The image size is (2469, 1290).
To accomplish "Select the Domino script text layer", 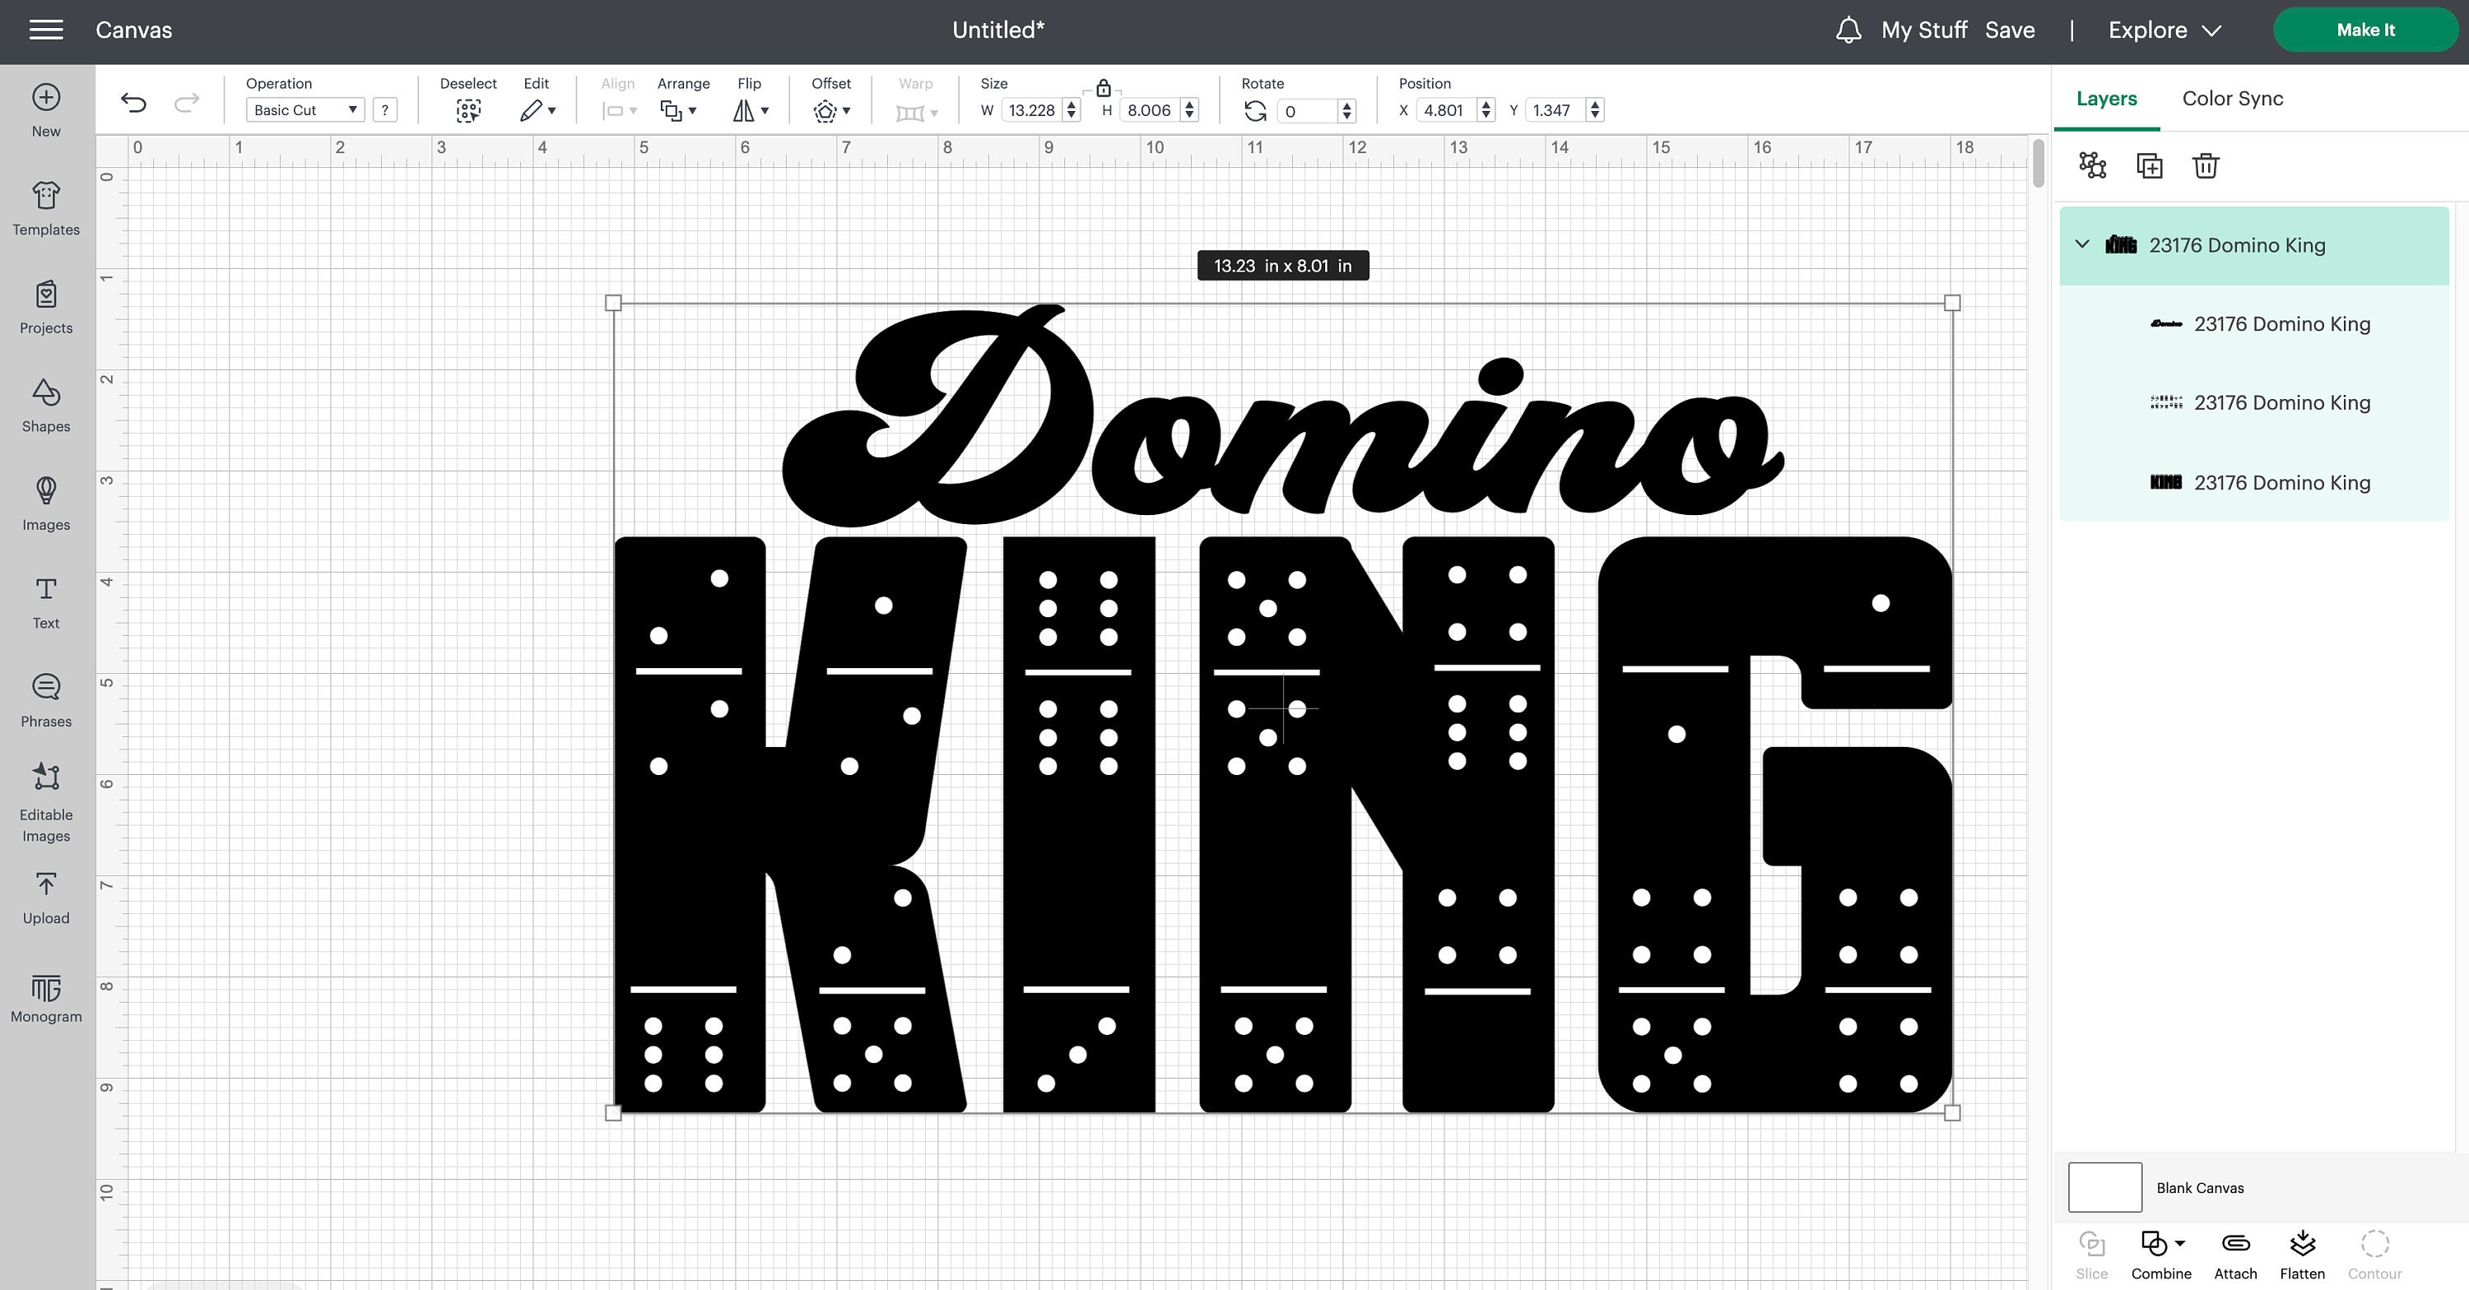I will pyautogui.click(x=2254, y=324).
